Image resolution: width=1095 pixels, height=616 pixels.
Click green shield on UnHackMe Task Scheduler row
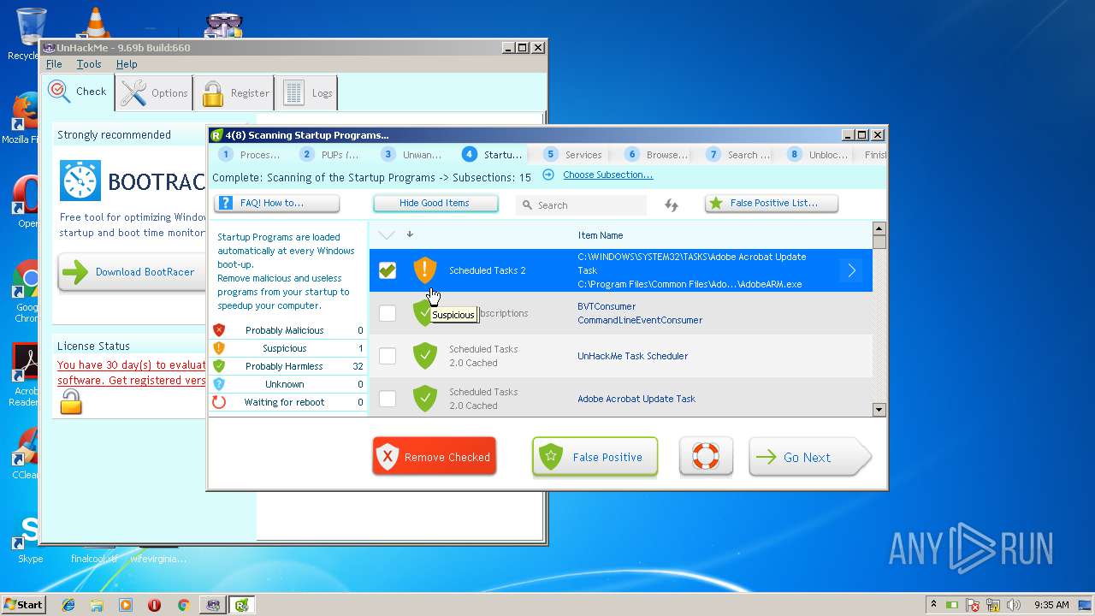click(x=425, y=356)
